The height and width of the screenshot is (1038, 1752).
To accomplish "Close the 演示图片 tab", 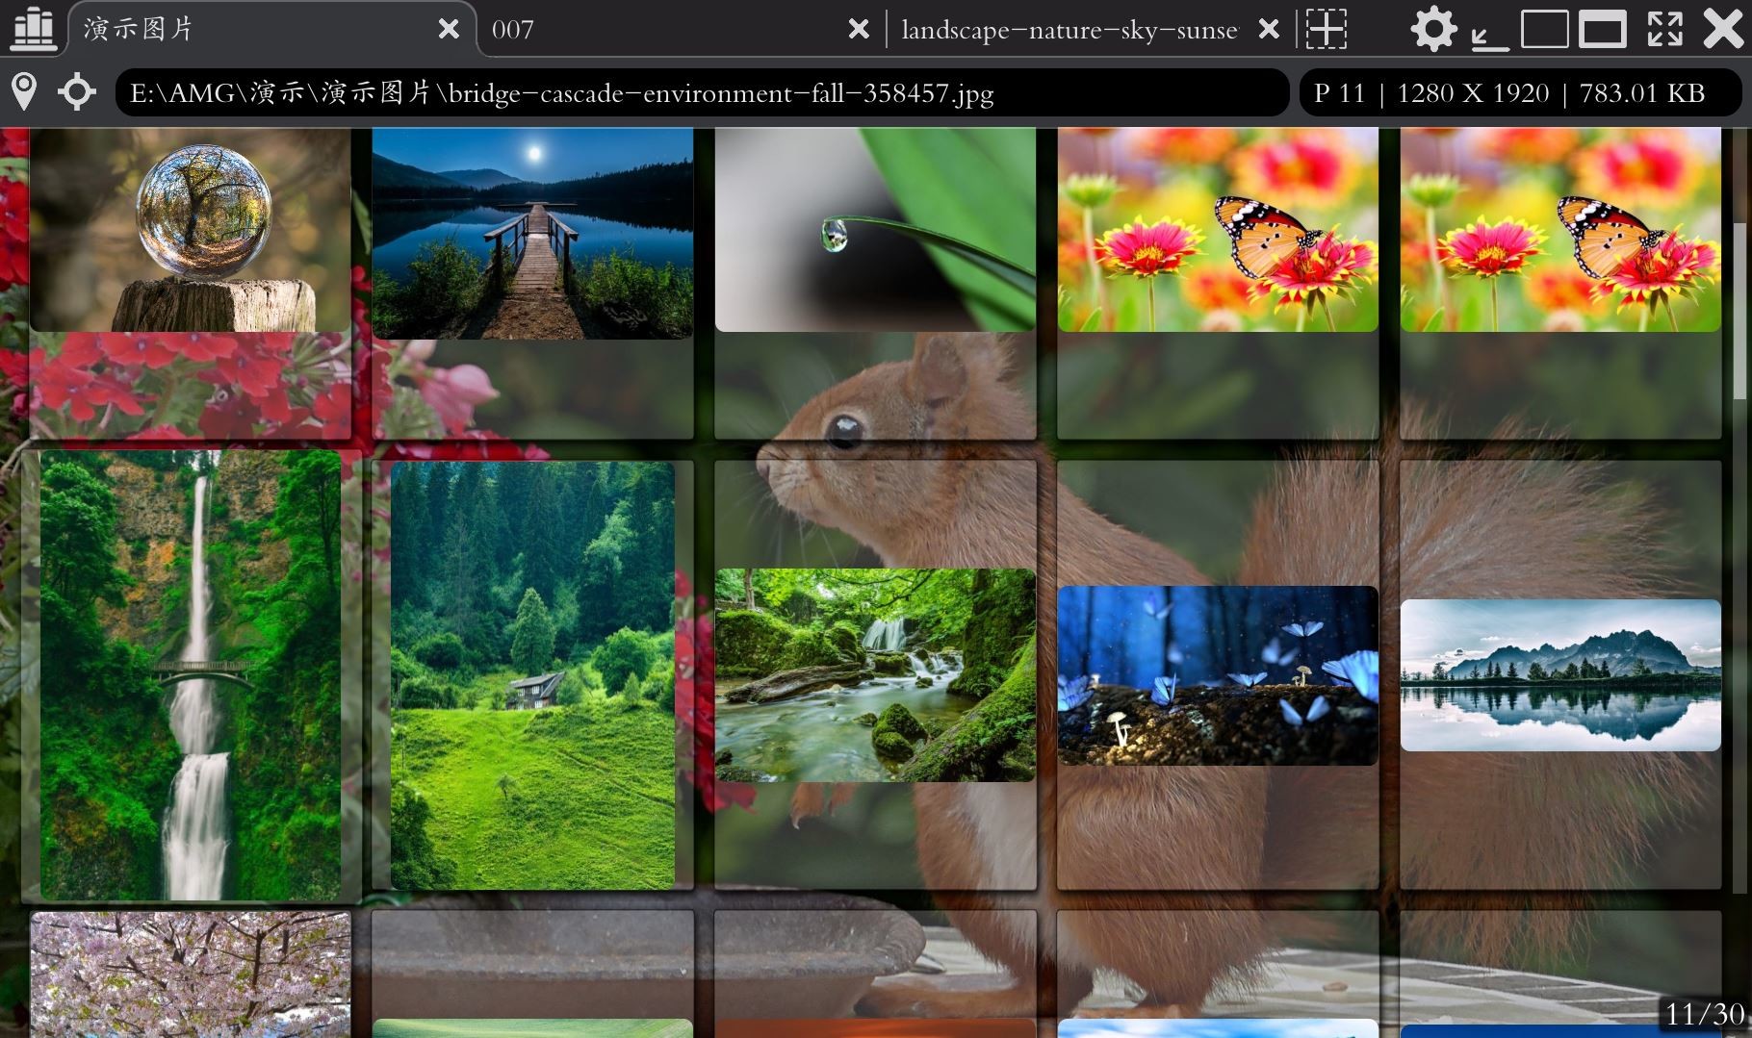I will point(451,29).
